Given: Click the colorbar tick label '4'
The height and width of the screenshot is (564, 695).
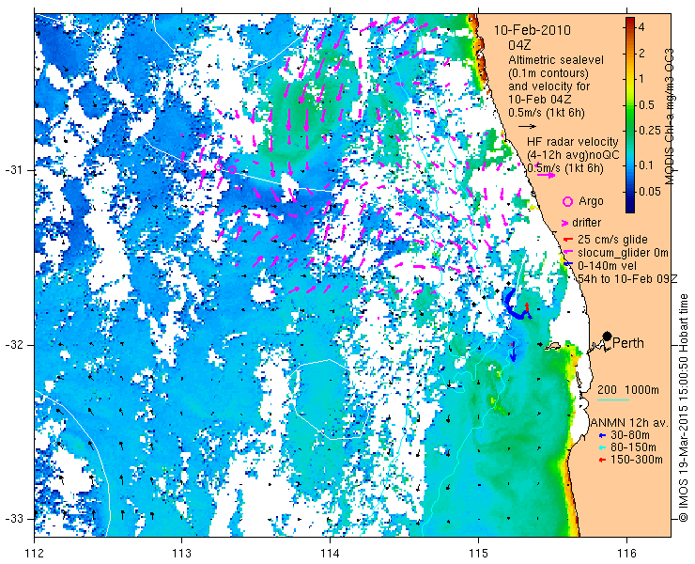Looking at the screenshot, I should tap(641, 27).
